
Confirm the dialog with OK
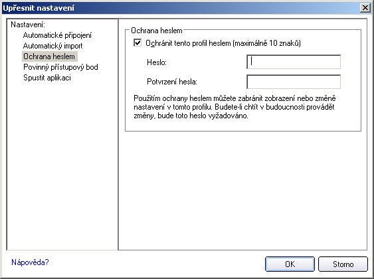click(x=290, y=264)
